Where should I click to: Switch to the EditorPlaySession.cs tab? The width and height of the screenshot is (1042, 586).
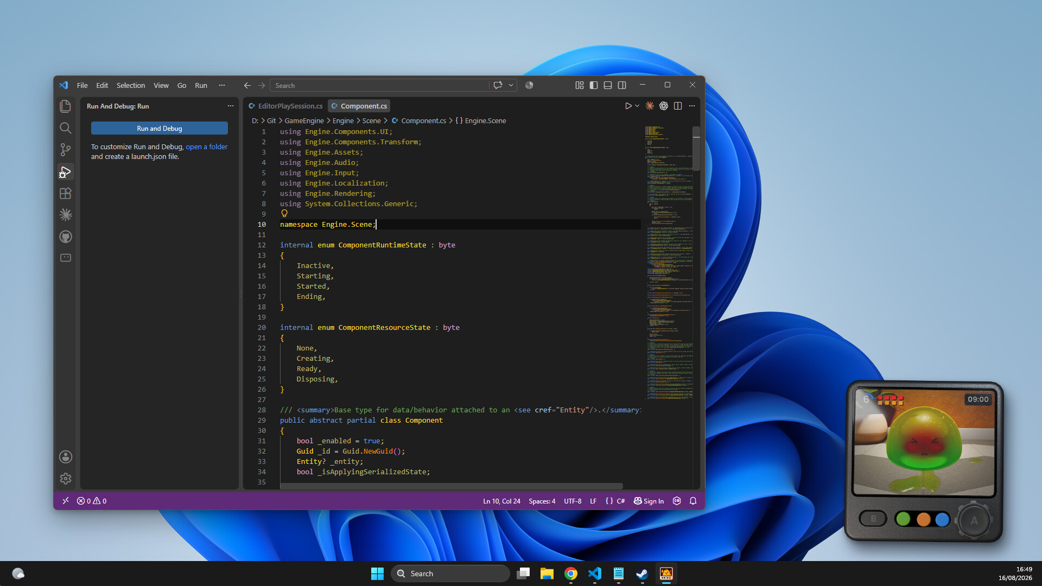coord(285,106)
